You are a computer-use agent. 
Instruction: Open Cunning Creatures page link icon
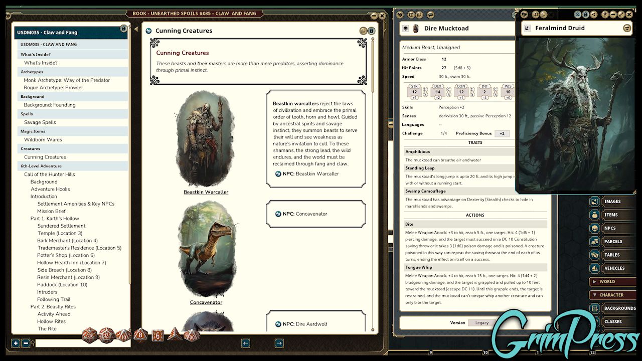(x=148, y=31)
